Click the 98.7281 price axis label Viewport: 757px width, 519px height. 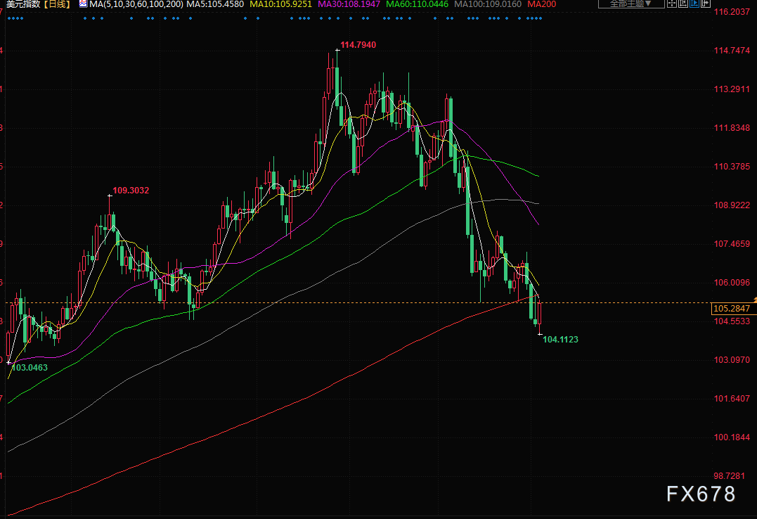[730, 475]
